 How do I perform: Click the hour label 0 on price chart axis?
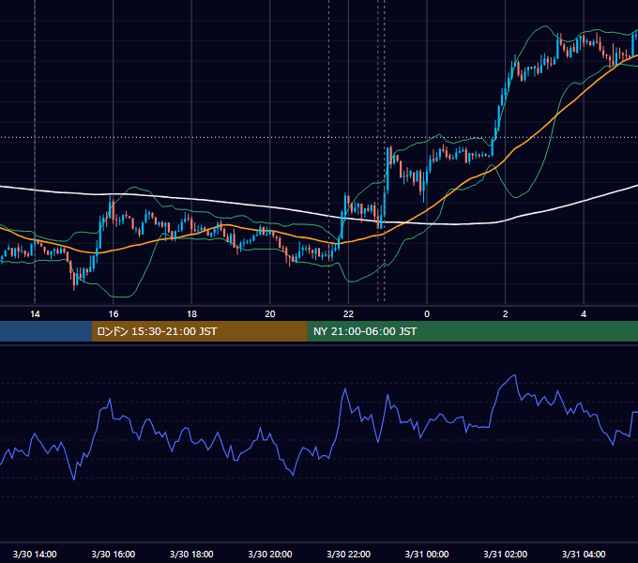point(427,314)
